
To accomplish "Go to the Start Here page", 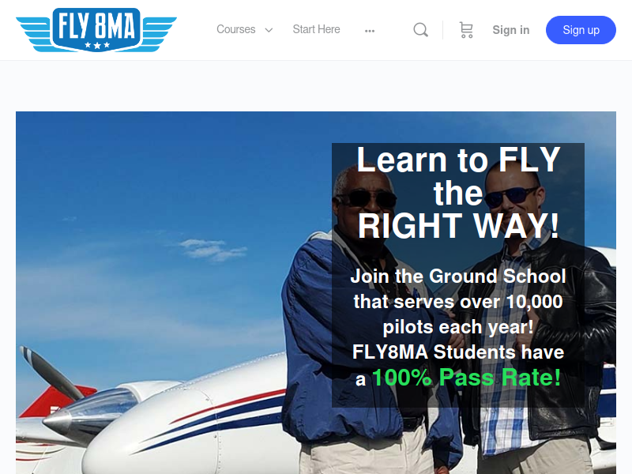I will (317, 29).
